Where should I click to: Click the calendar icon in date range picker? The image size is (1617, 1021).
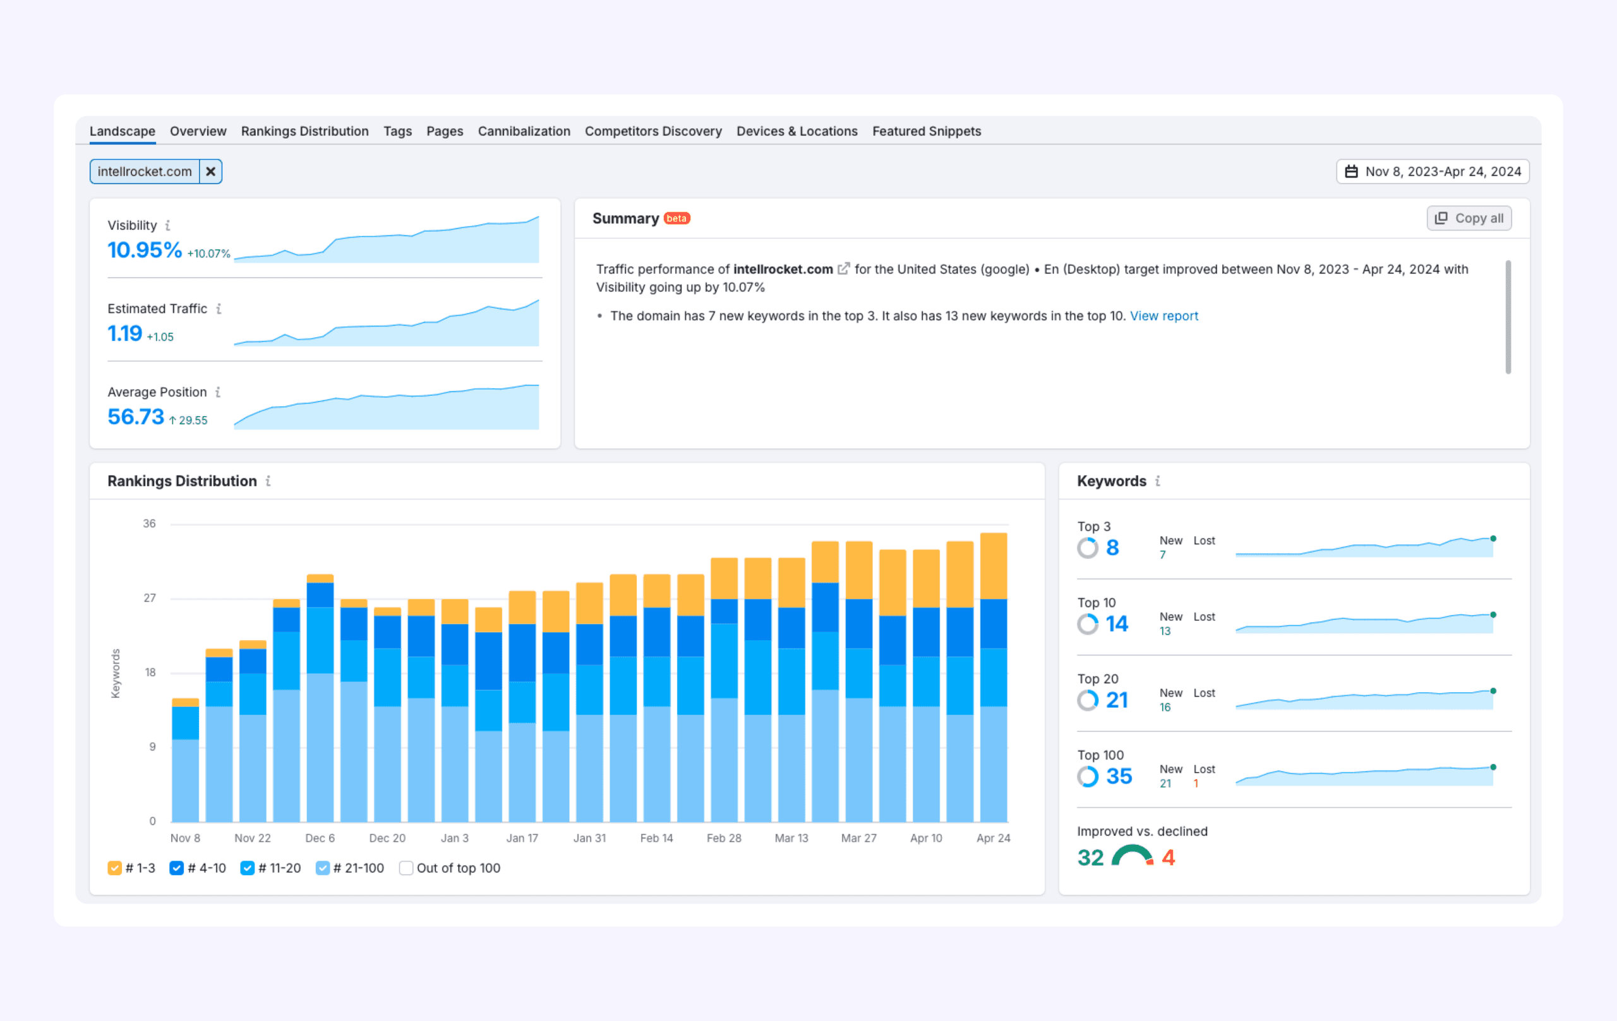[1354, 171]
